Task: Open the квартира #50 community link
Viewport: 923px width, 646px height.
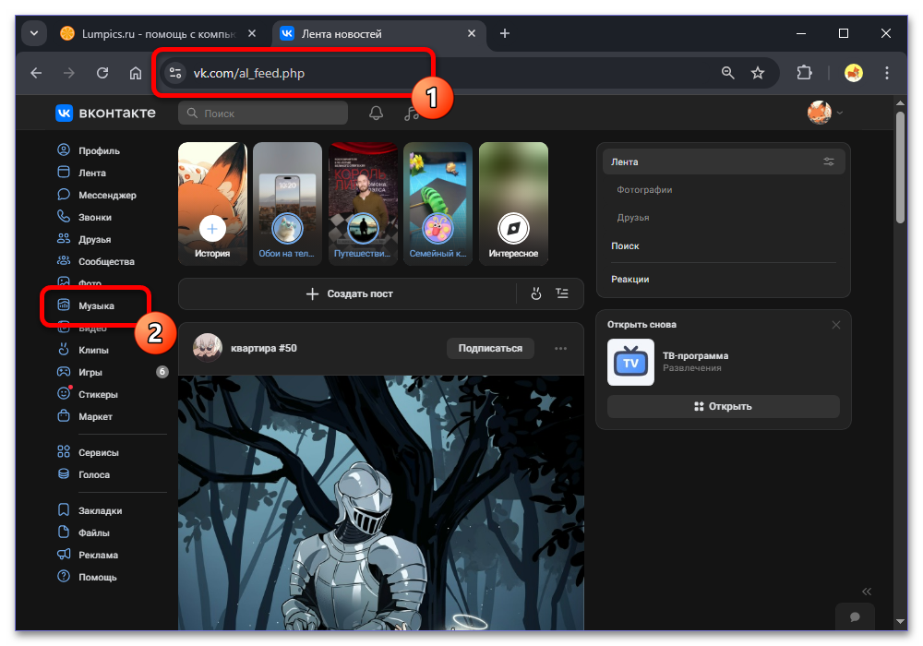Action: 264,348
